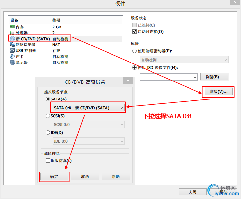Click the sound card (声卡) speaker icon

[x=12, y=56]
